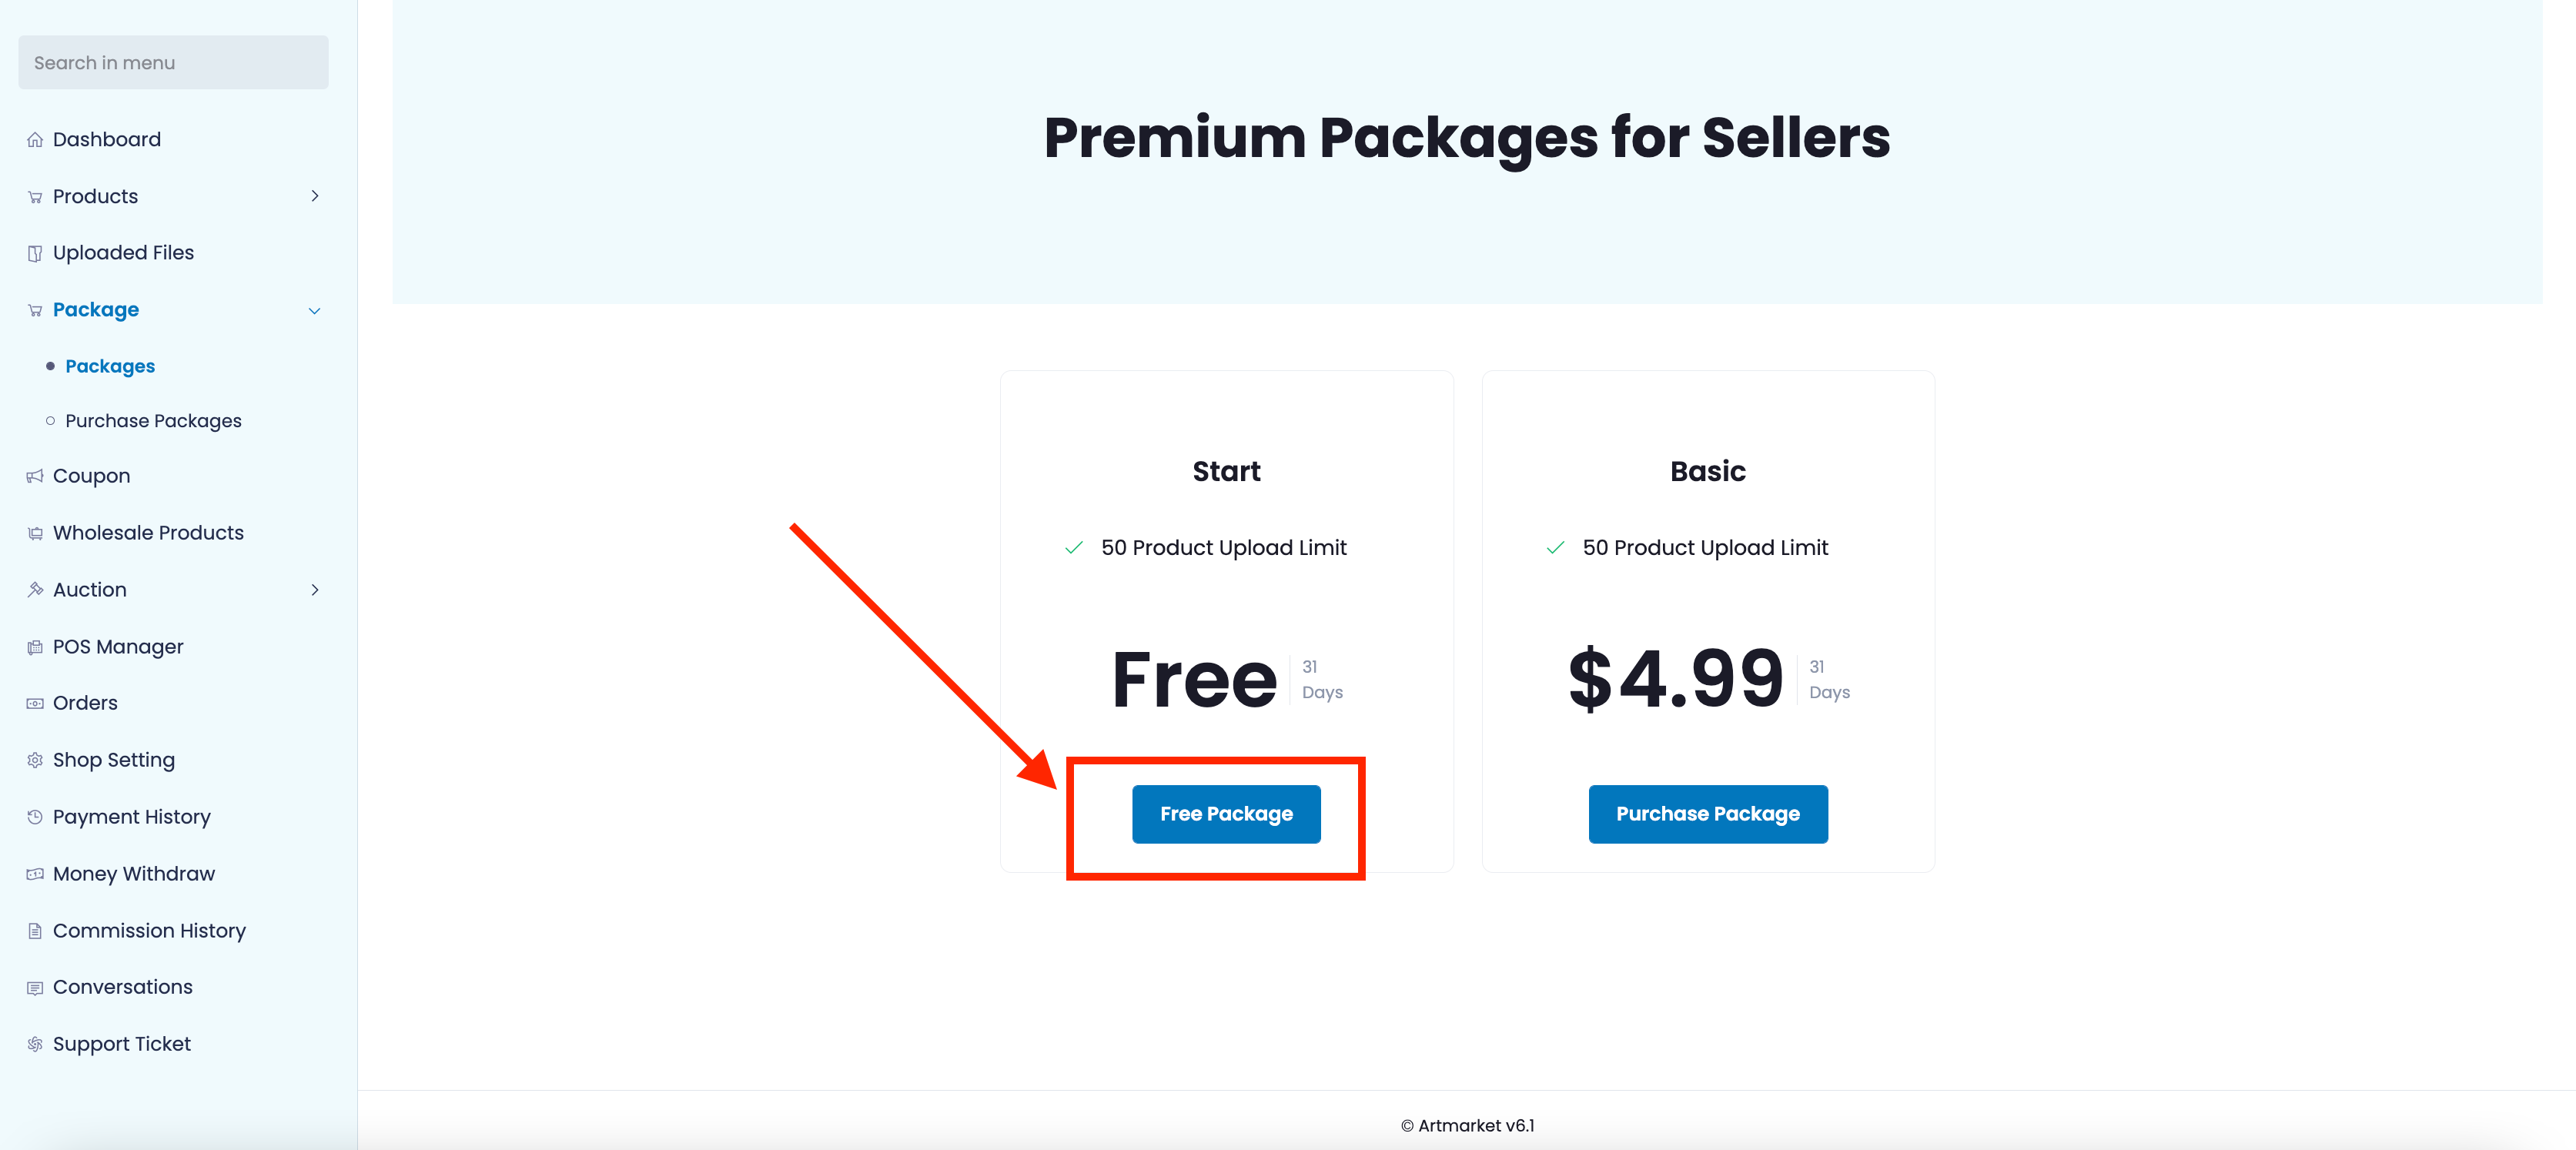Click the Support Ticket icon
Screen dimensions: 2576x1150
click(35, 1044)
